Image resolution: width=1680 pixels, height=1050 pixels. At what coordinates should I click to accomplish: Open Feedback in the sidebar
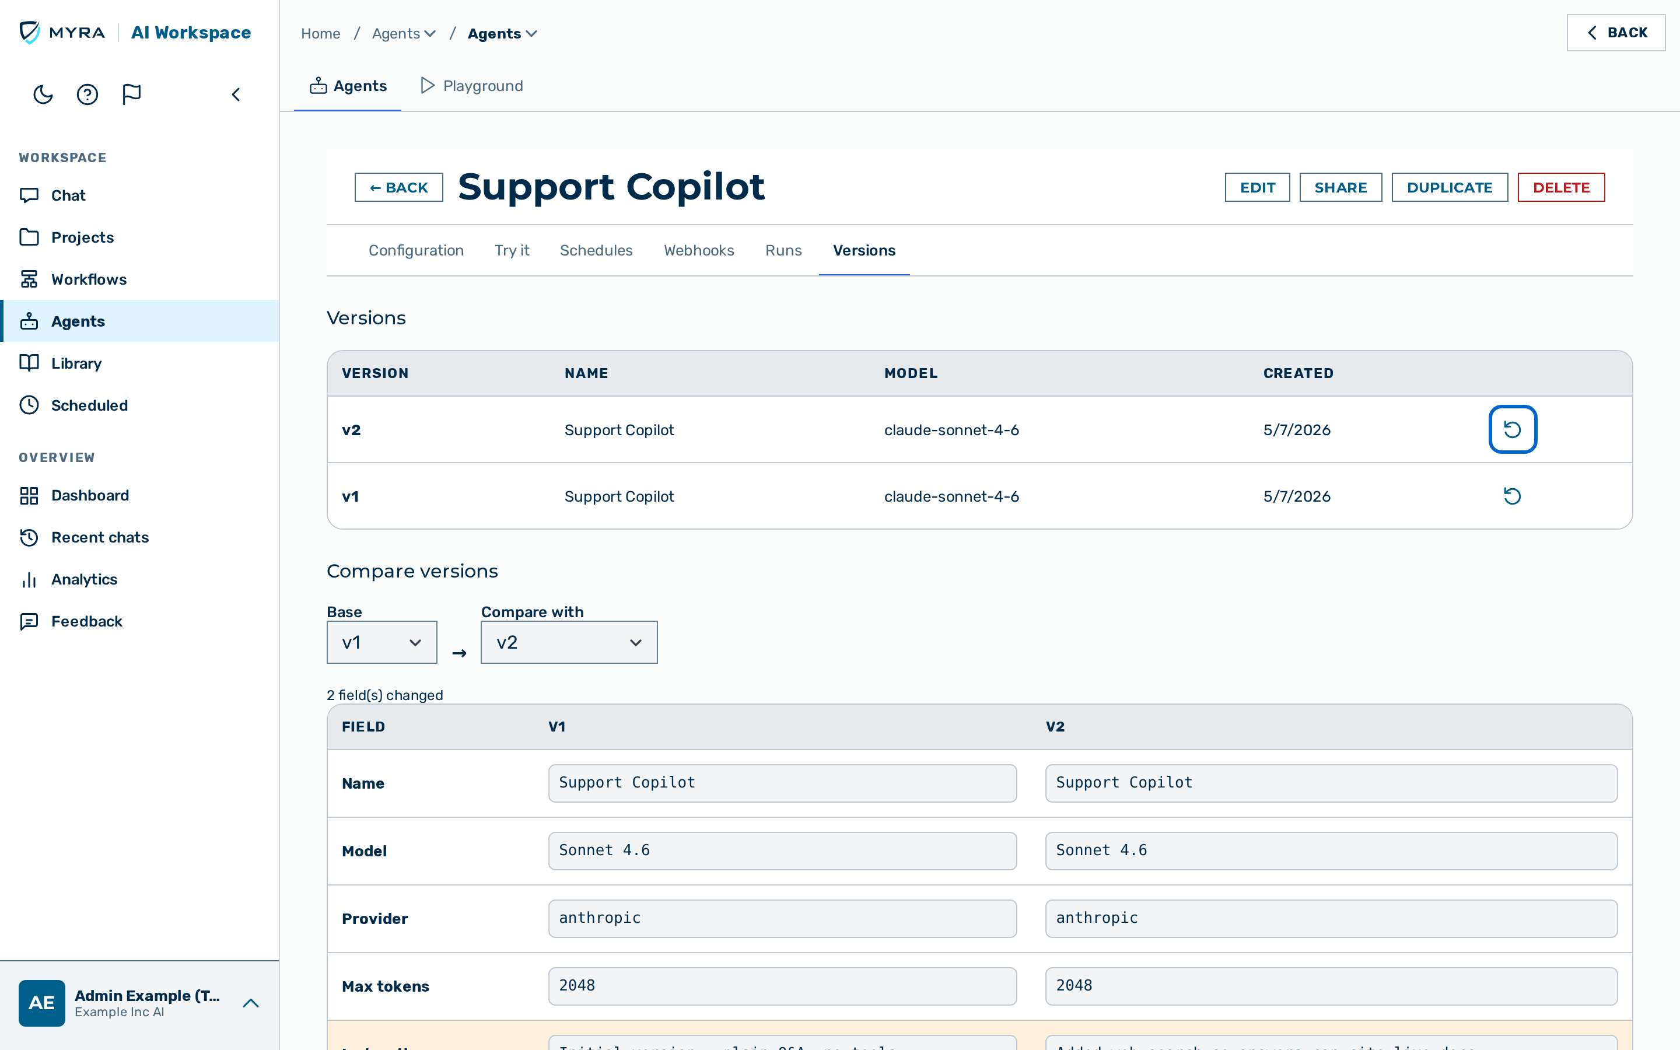[x=140, y=621]
